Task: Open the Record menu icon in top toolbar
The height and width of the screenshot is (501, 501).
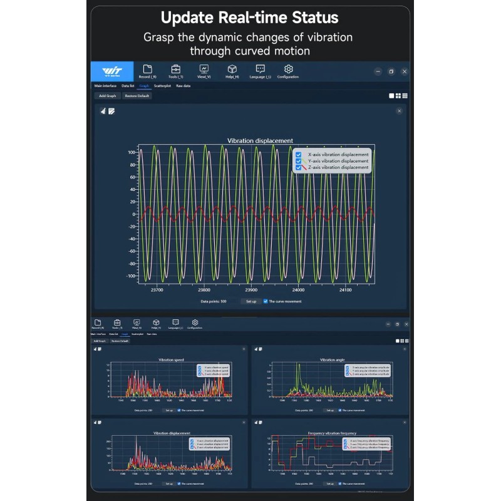Action: click(147, 70)
